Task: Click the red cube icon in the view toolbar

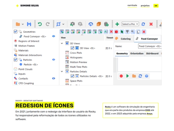Action: (116, 32)
